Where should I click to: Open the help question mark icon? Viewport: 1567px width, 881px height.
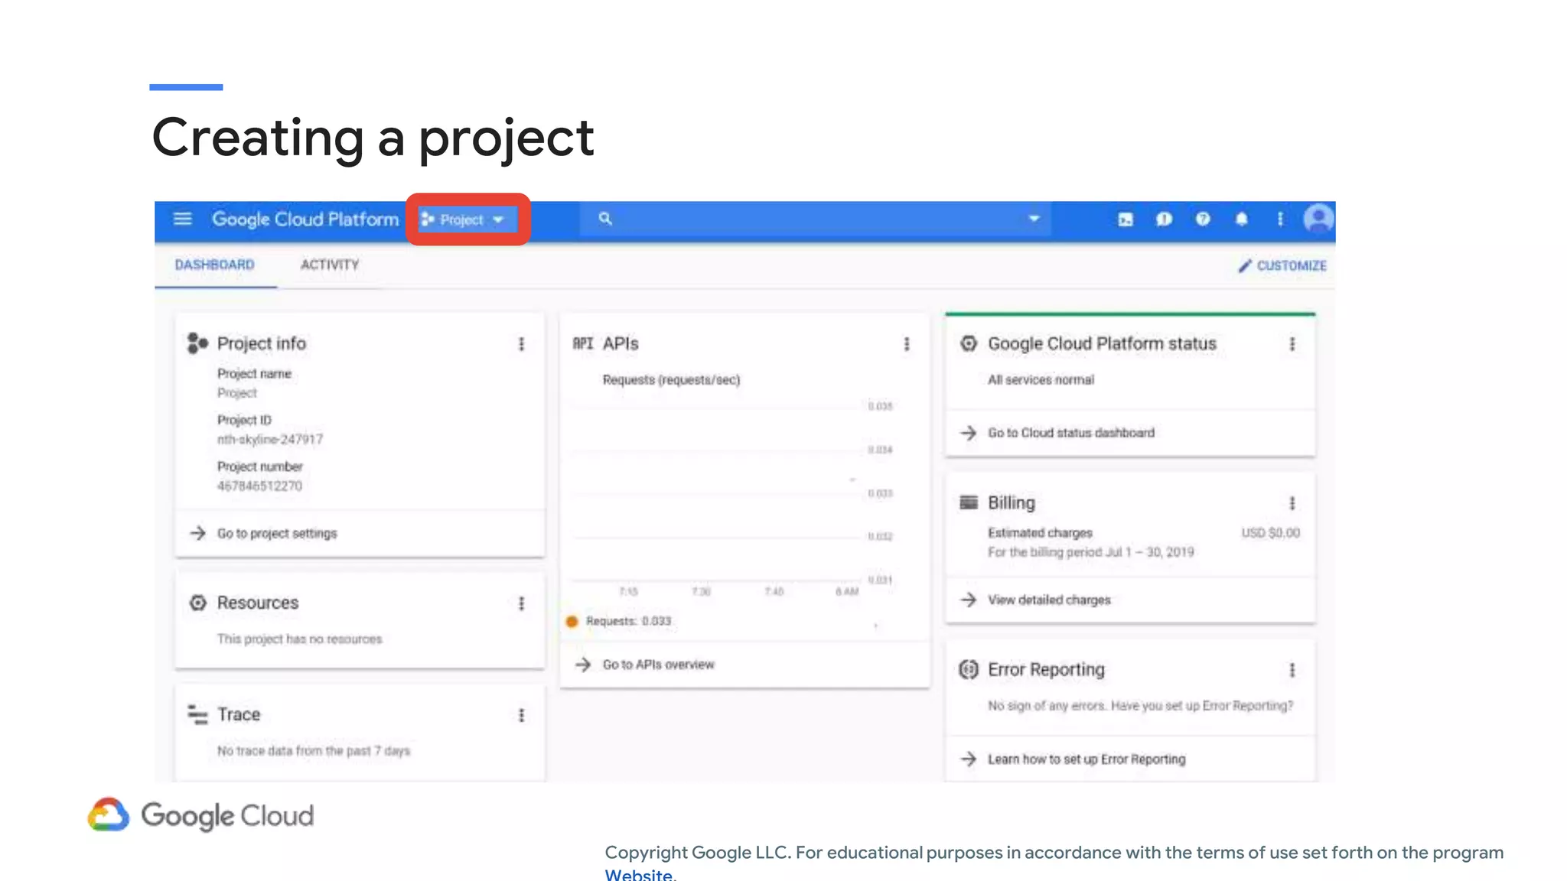tap(1203, 219)
